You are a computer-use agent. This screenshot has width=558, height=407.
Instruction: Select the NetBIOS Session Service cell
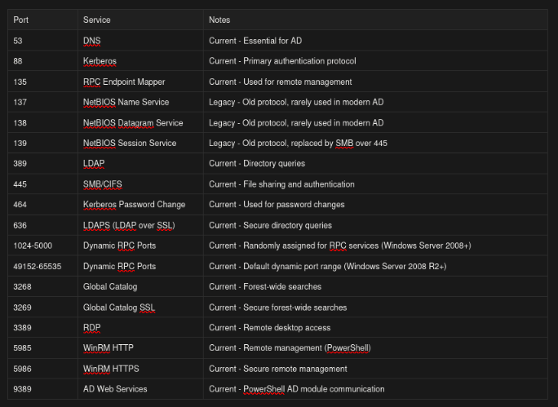130,143
